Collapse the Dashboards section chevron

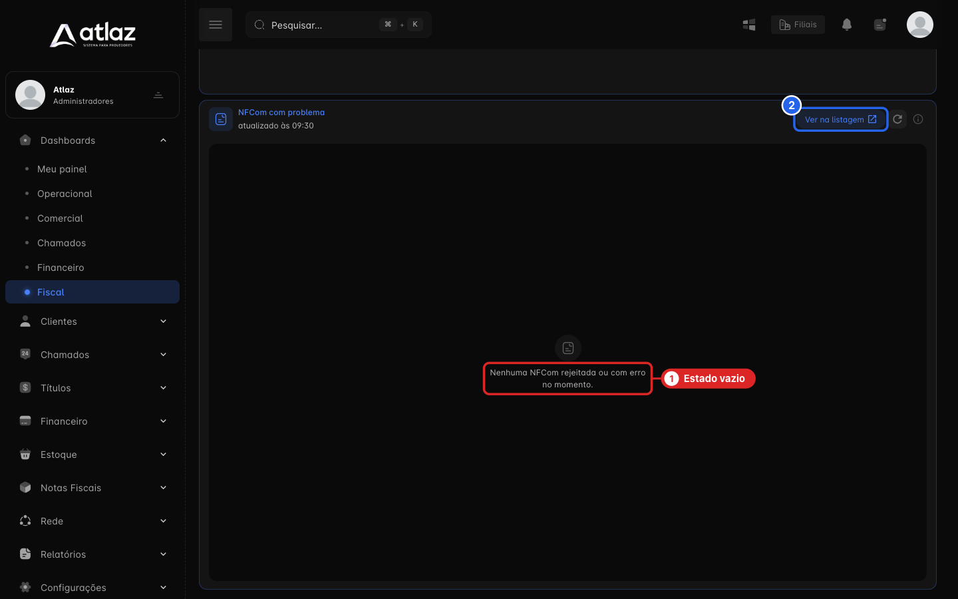click(163, 140)
